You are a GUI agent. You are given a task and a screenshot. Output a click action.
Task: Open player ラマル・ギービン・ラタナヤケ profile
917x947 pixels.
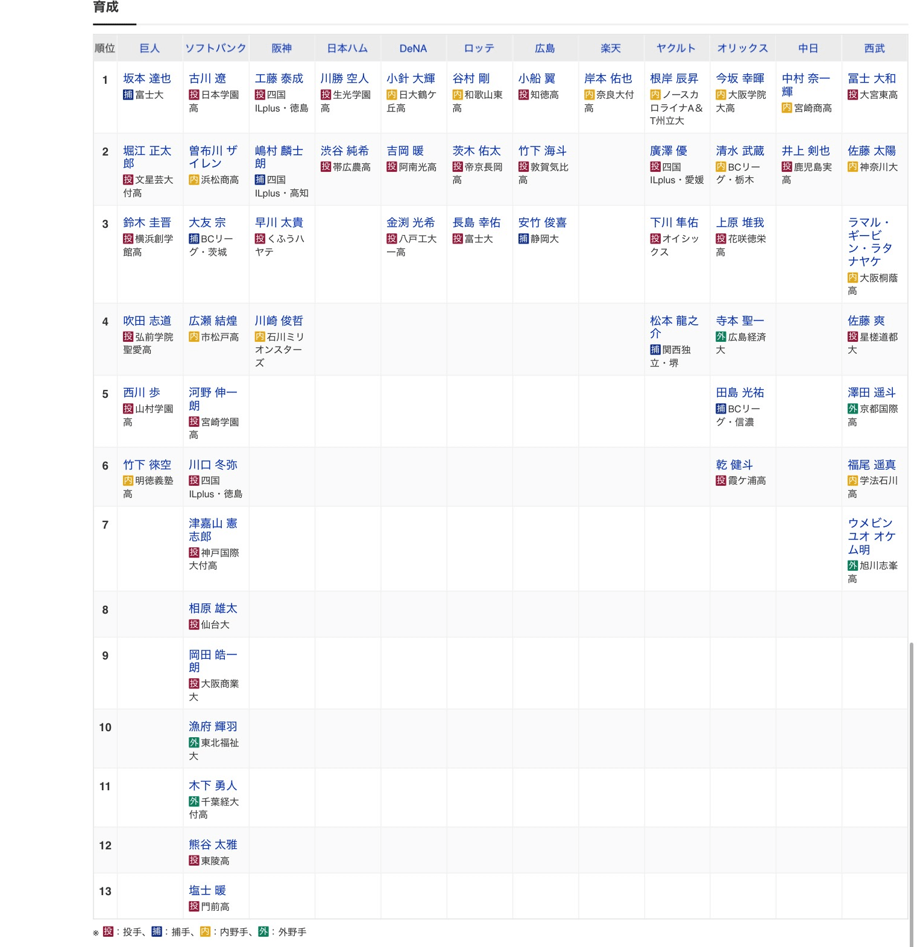click(x=870, y=242)
